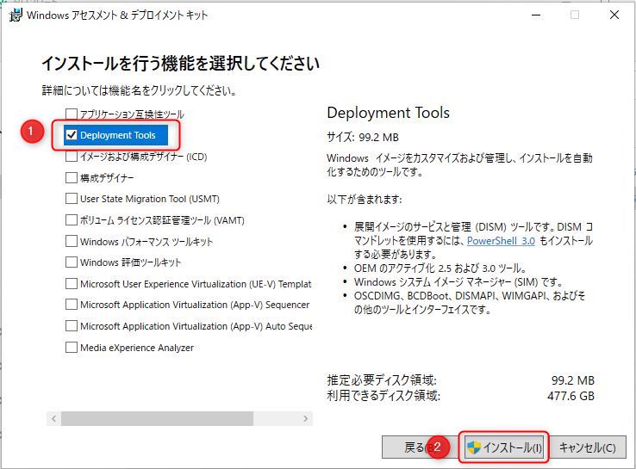Close the Windows ADK setup window
636x469 pixels.
tap(614, 15)
